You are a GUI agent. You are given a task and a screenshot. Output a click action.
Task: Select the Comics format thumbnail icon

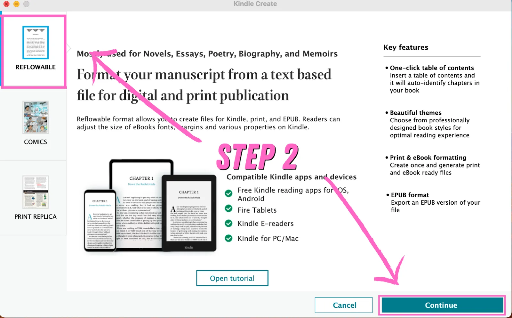click(36, 117)
